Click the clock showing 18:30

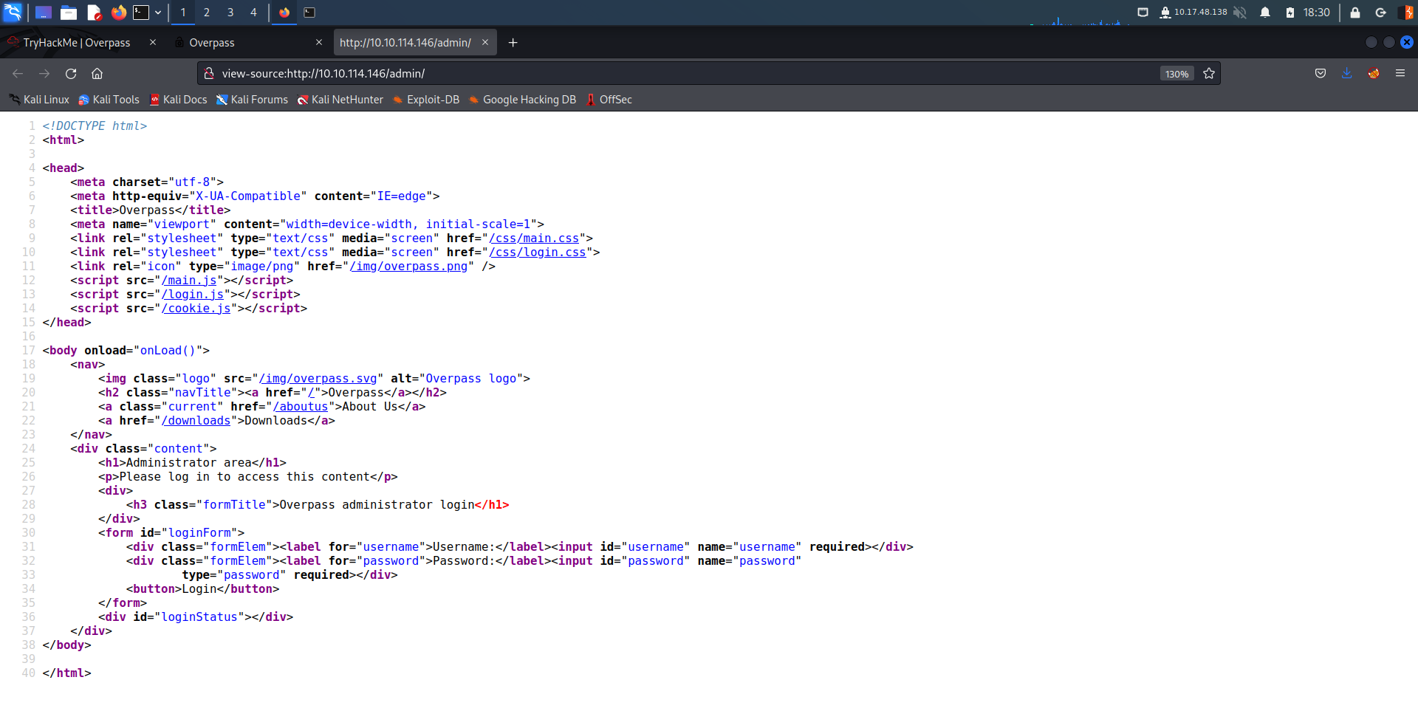(x=1316, y=13)
